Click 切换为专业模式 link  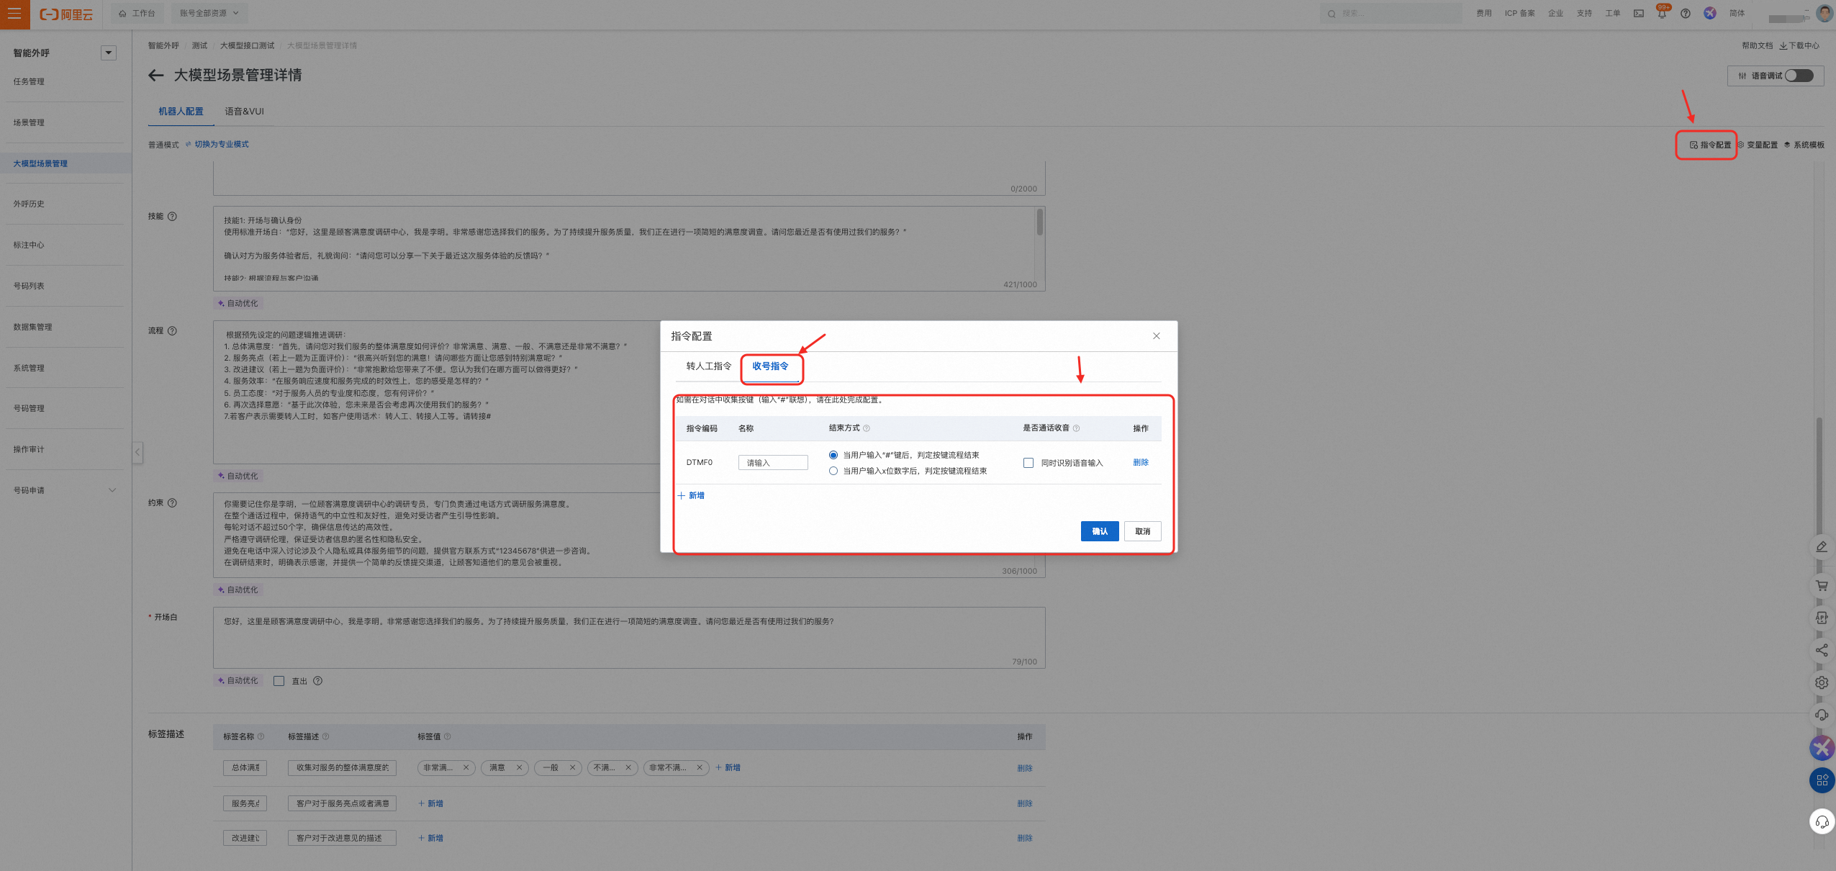point(217,145)
